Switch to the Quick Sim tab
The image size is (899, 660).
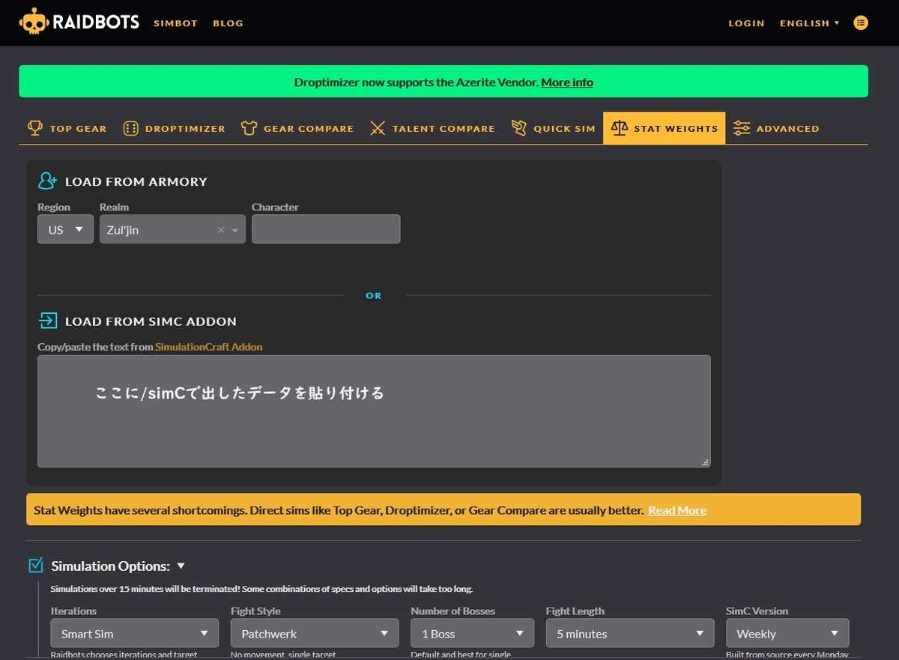click(553, 128)
